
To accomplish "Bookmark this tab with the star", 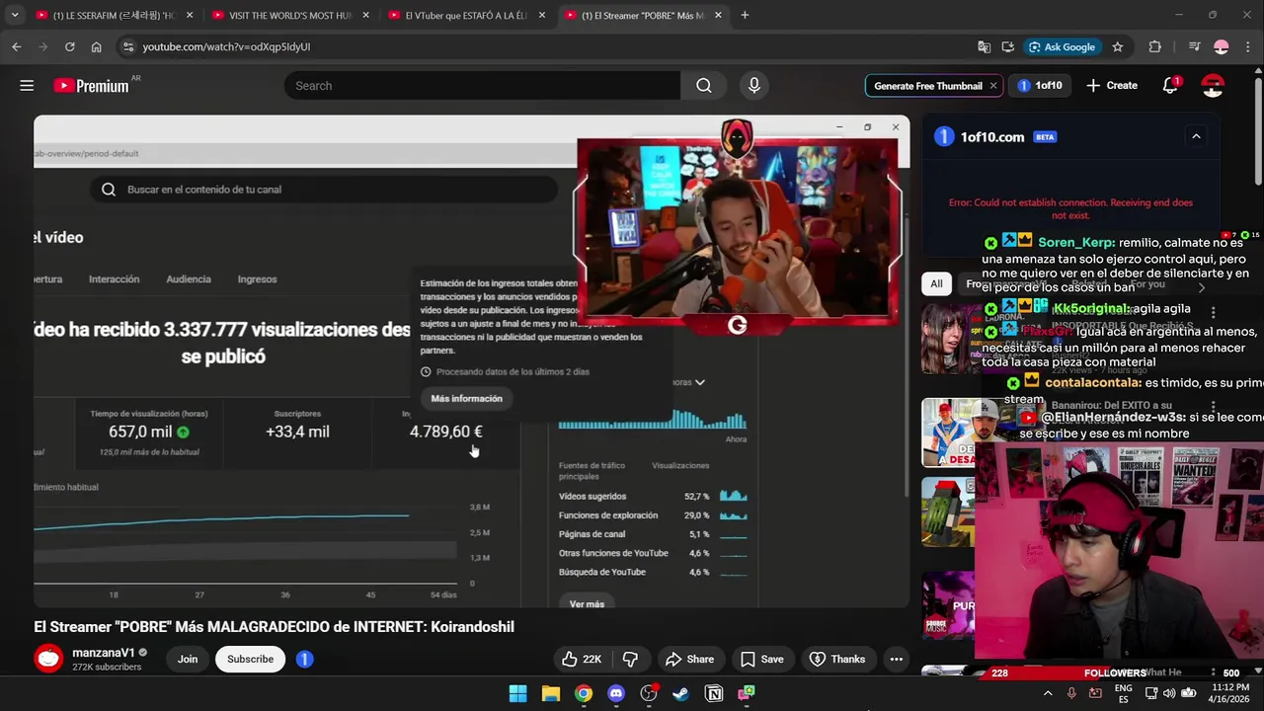I will point(1118,46).
